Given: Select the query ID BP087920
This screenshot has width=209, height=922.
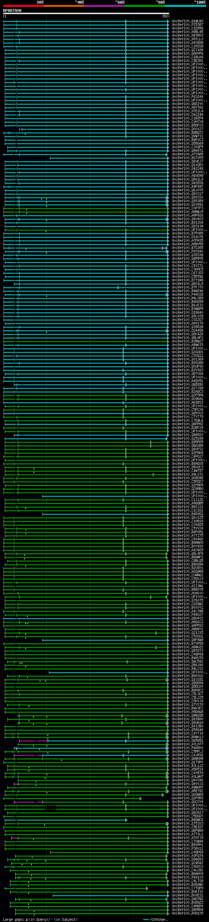Looking at the screenshot, I should coord(12,11).
